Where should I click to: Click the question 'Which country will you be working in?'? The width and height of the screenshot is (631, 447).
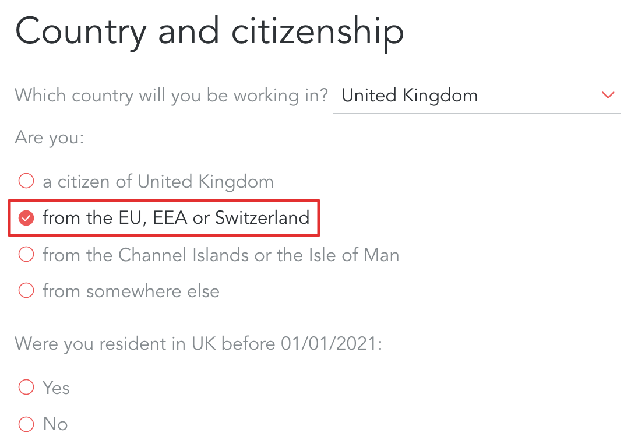point(171,95)
